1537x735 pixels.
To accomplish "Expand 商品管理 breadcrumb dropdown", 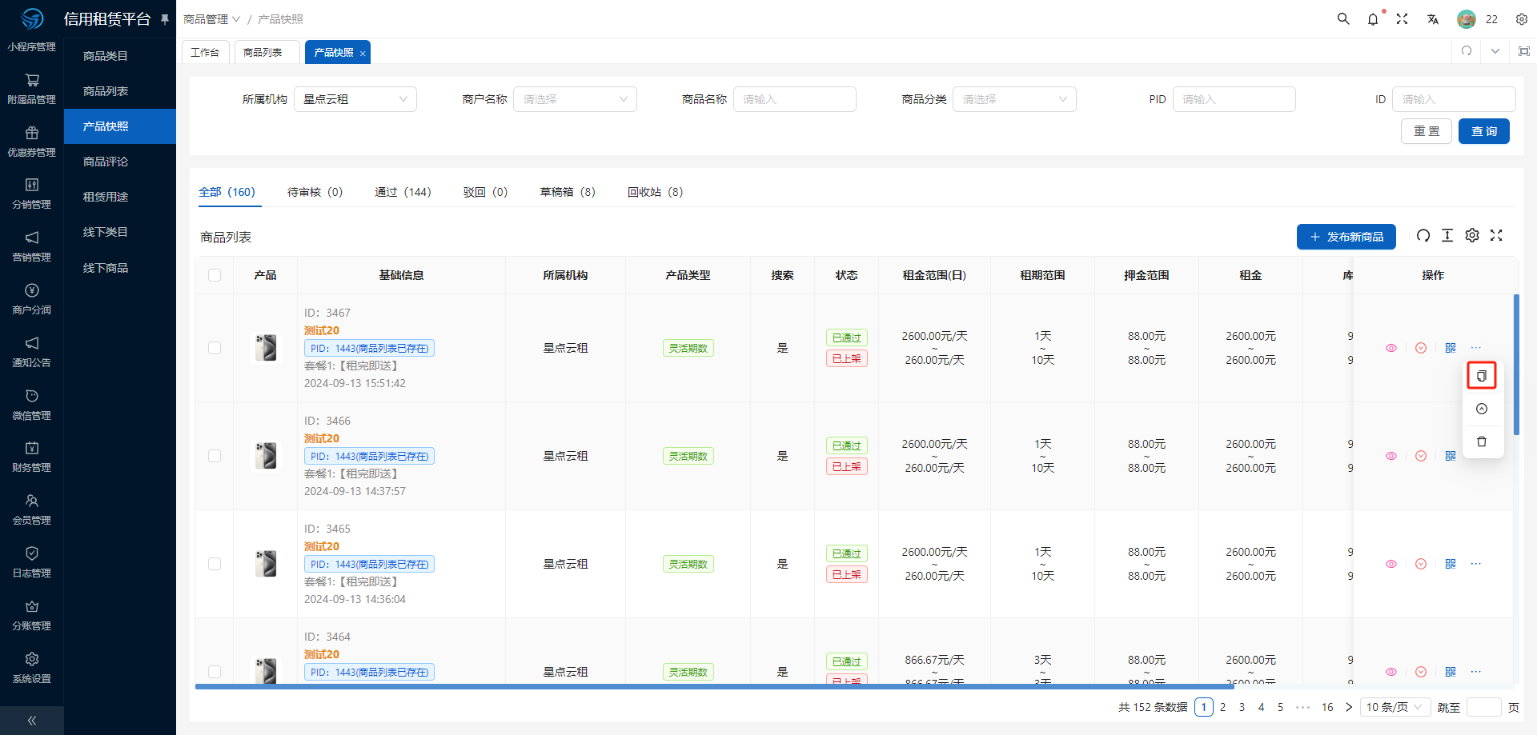I will (211, 19).
